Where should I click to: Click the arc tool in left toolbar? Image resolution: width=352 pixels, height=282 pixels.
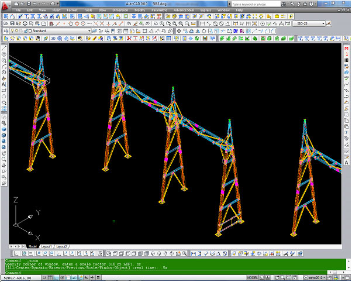point(4,67)
